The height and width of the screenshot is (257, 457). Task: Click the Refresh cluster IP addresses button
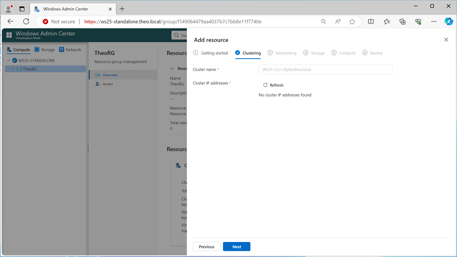pyautogui.click(x=273, y=85)
